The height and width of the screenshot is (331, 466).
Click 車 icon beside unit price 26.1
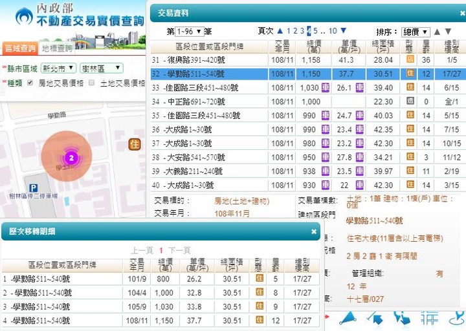[360, 87]
